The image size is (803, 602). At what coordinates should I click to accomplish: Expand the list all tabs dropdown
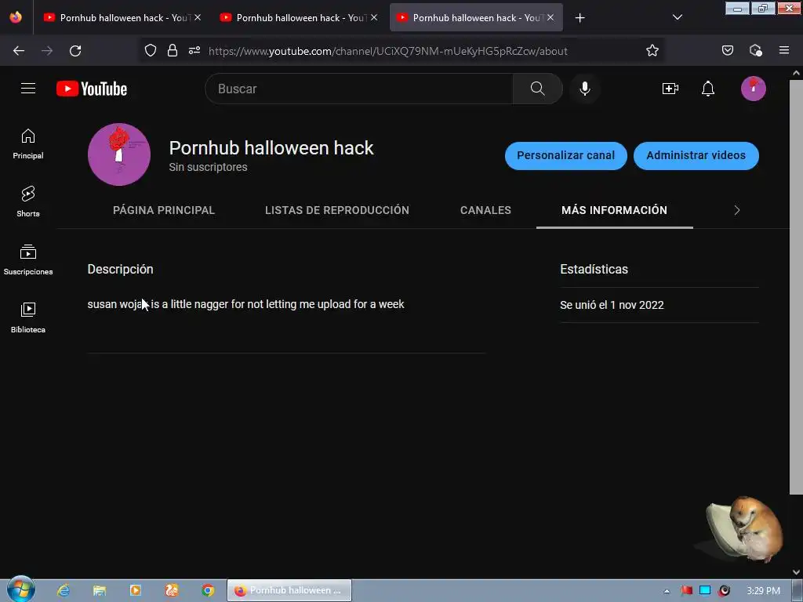(x=677, y=17)
